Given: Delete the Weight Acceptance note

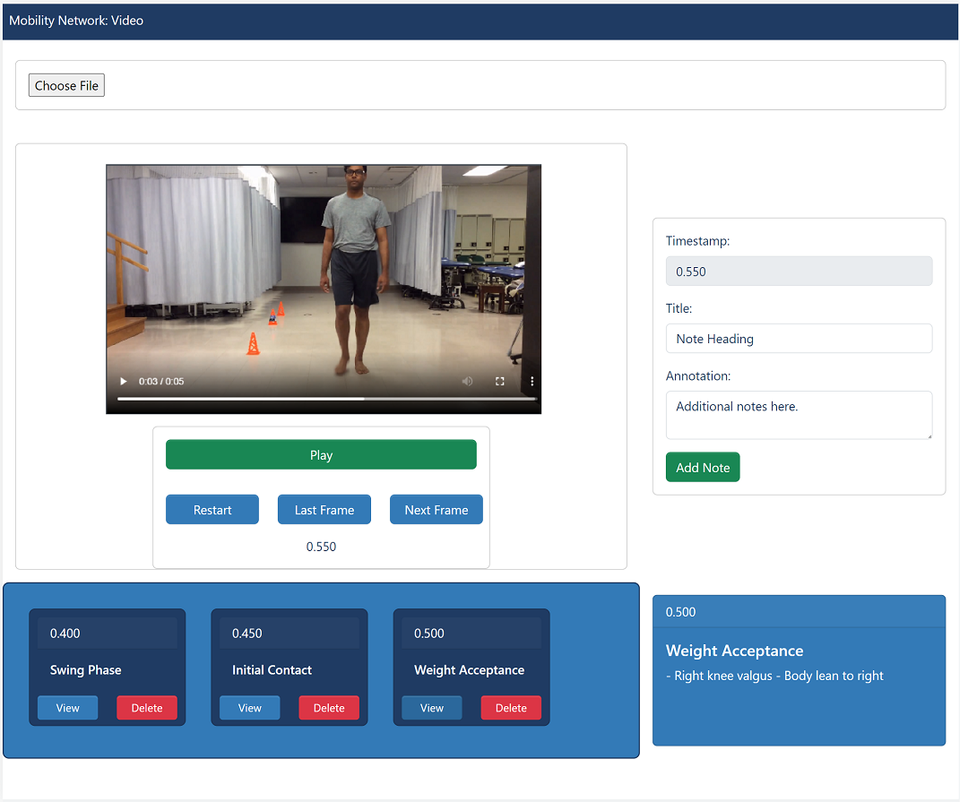Looking at the screenshot, I should click(x=511, y=708).
